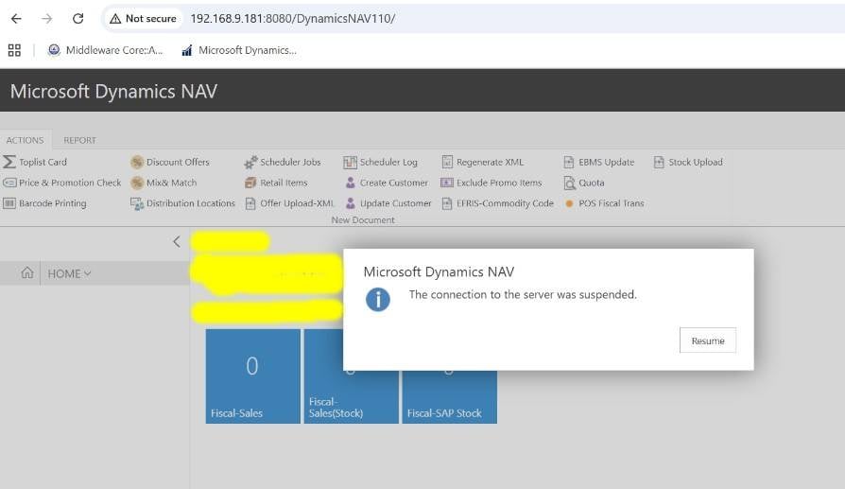Image resolution: width=845 pixels, height=489 pixels.
Task: Open the browser apps grid icon
Action: click(14, 50)
